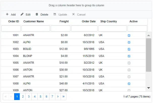Viewport: 153px width, 103px height.
Task: Go to page 4
Action: pyautogui.click(x=35, y=96)
